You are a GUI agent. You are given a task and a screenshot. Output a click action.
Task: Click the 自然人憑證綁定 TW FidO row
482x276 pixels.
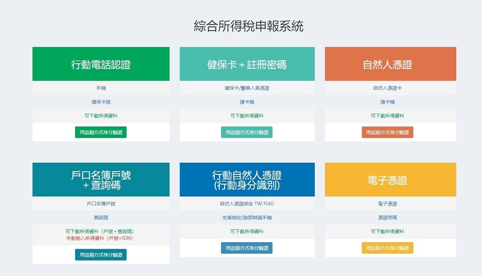point(247,204)
